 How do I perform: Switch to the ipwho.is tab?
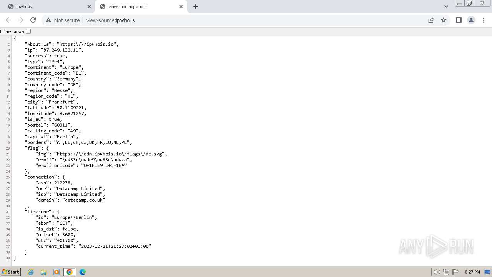tap(49, 7)
